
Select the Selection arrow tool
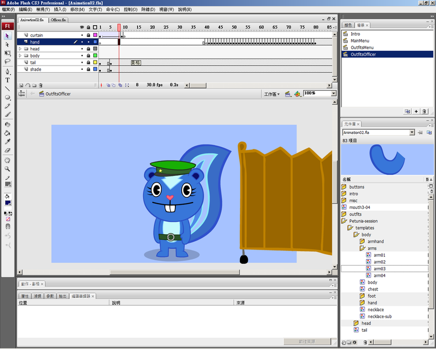click(x=7, y=36)
